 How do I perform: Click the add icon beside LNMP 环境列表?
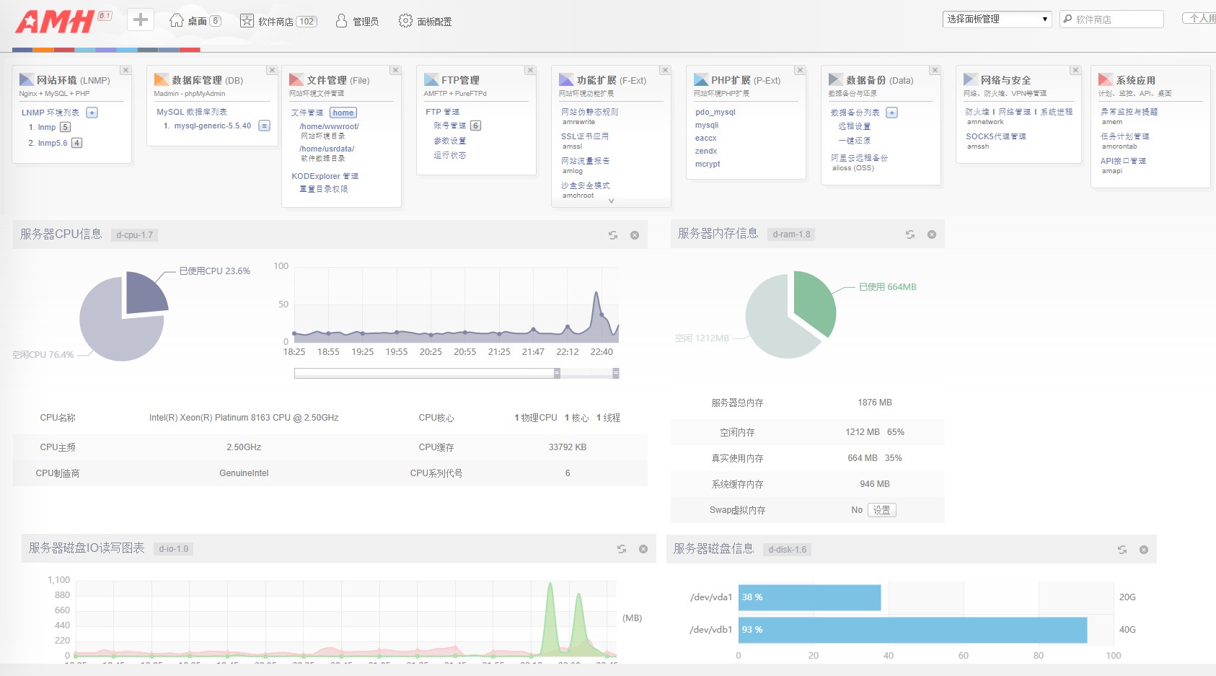click(x=92, y=113)
